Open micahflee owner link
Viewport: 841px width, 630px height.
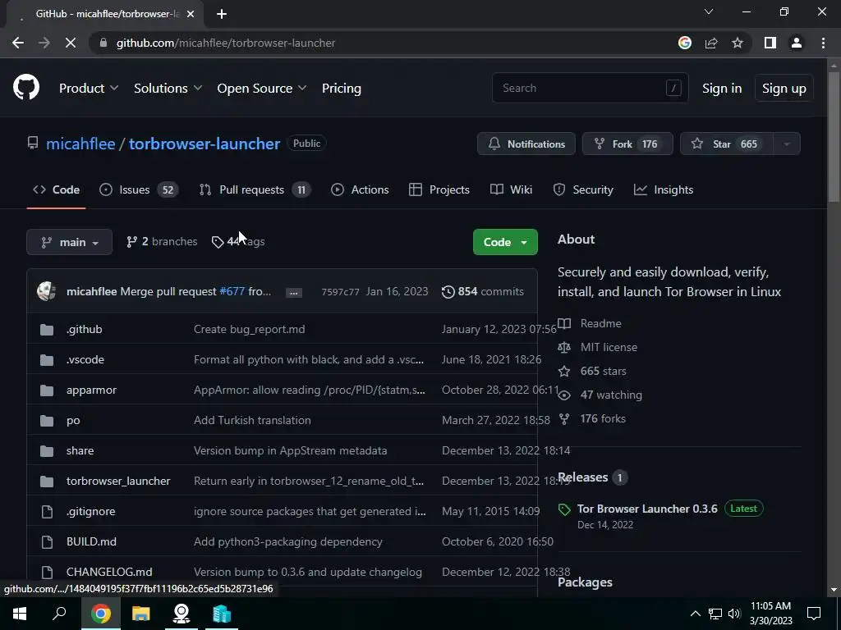click(x=80, y=144)
